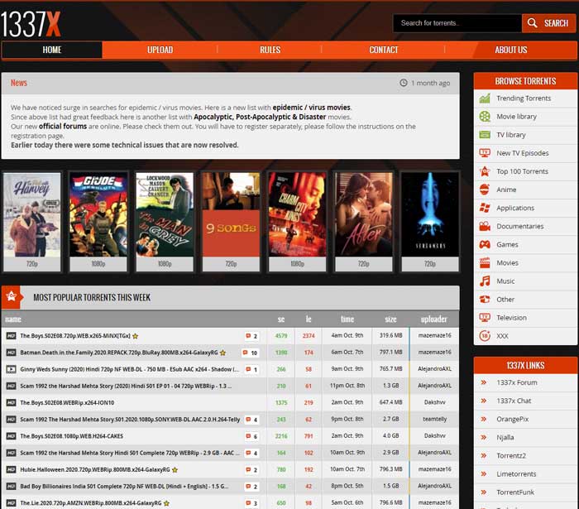579x509 pixels.
Task: Click the XXX 18+ icon
Action: (x=485, y=336)
